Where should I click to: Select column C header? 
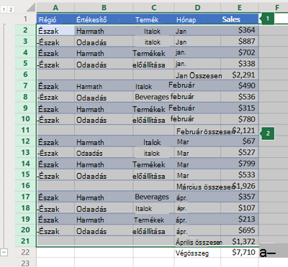pyautogui.click(x=154, y=8)
